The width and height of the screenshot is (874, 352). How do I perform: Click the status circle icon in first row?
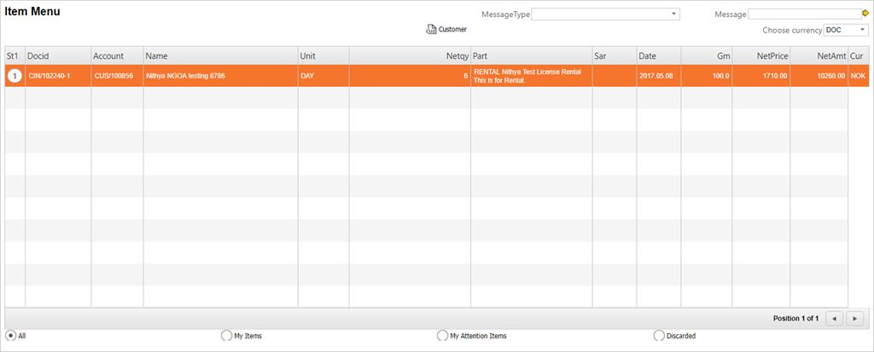pos(15,76)
